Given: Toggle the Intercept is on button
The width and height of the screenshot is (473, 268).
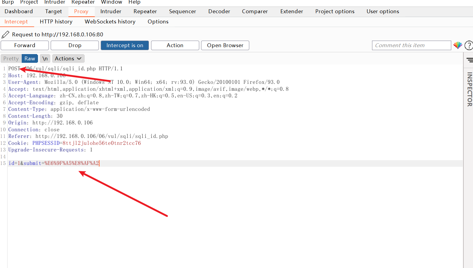Looking at the screenshot, I should [x=125, y=45].
